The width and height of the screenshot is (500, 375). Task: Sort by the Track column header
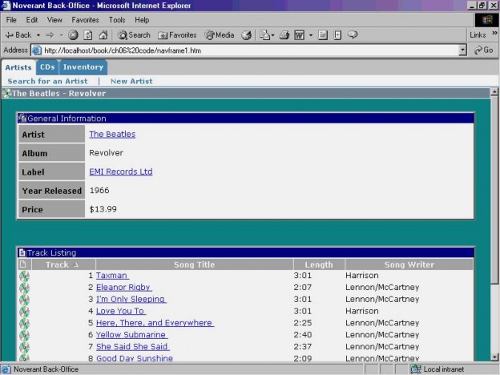(x=58, y=264)
